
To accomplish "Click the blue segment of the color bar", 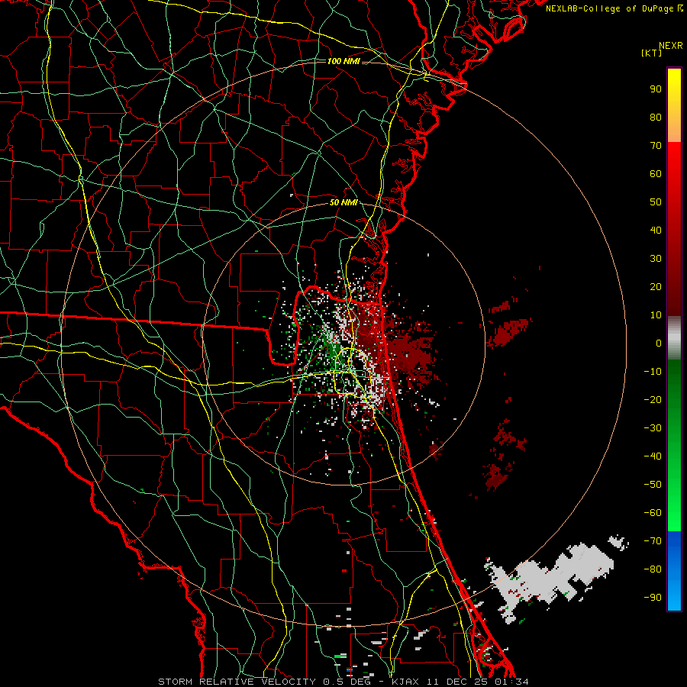I will 674,570.
